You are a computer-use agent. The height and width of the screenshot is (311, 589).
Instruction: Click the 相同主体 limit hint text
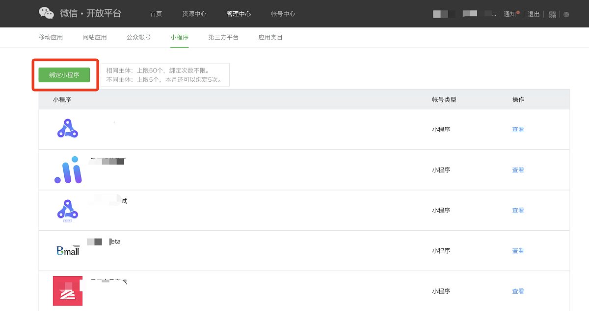click(158, 71)
